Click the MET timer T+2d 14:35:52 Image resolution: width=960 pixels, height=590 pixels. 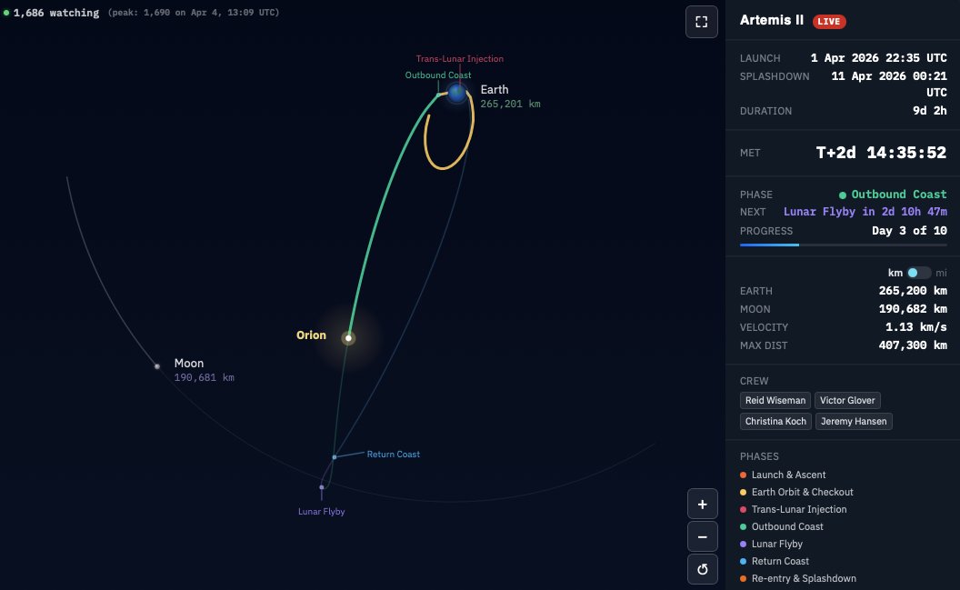tap(881, 153)
